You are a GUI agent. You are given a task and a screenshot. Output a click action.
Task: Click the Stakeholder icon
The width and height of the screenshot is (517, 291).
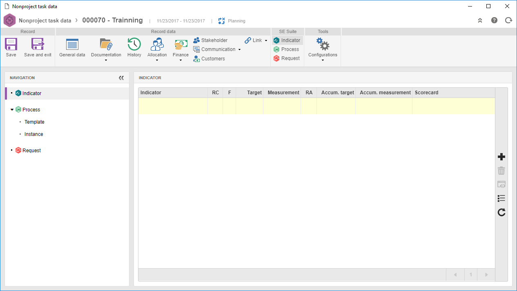(196, 40)
